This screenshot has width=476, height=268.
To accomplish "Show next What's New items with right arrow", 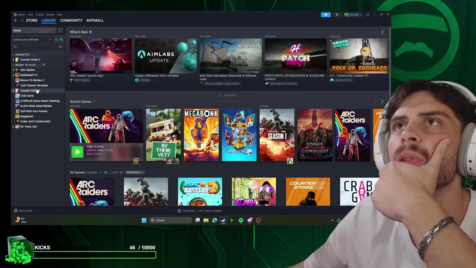I will (x=382, y=32).
